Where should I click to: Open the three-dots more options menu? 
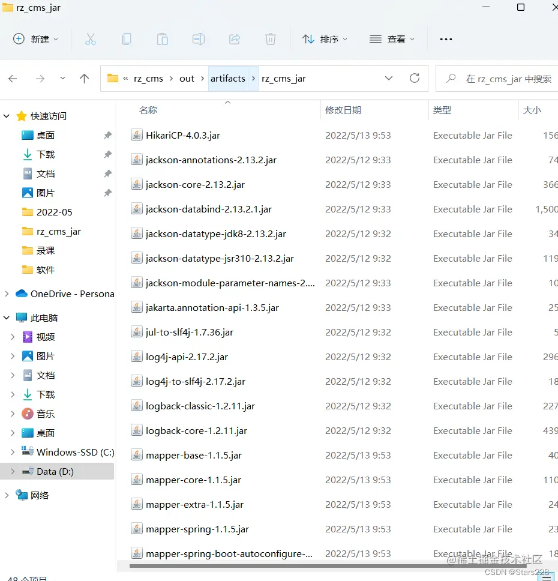point(446,39)
